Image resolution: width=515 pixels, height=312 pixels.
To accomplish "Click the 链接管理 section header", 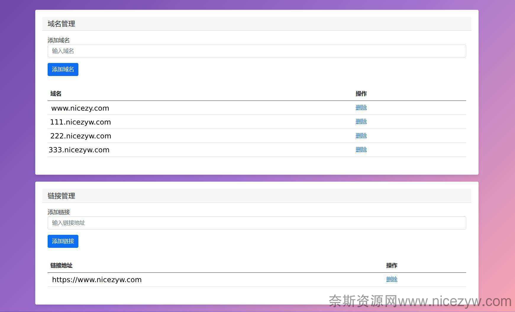I will point(62,196).
